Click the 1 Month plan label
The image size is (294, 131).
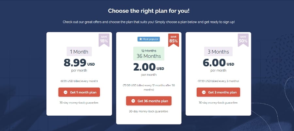[79, 52]
